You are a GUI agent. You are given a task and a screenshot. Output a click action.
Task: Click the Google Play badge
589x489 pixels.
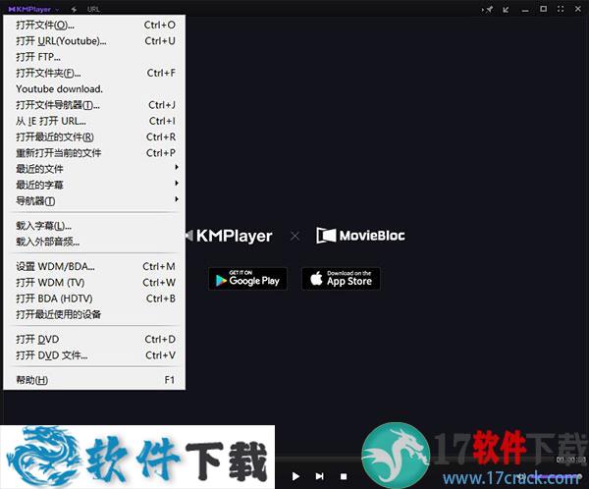(x=248, y=279)
